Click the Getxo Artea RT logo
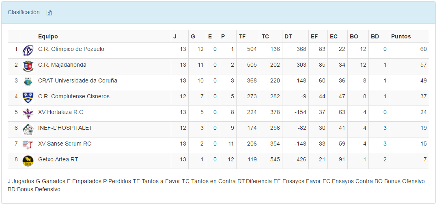 pyautogui.click(x=28, y=161)
